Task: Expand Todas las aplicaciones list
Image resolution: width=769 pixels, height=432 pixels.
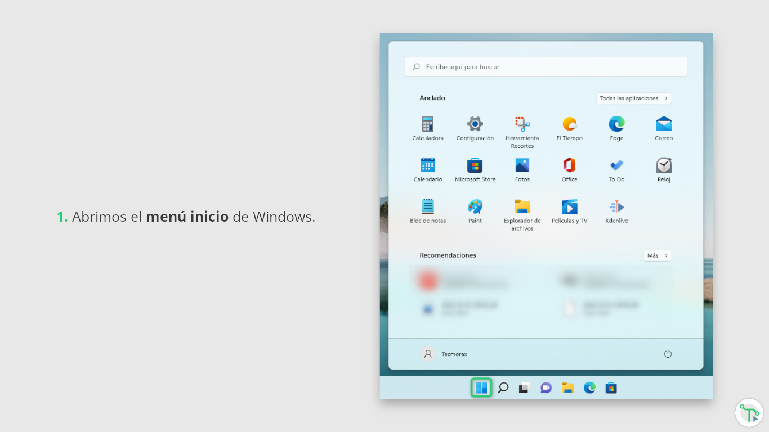Action: [x=633, y=98]
